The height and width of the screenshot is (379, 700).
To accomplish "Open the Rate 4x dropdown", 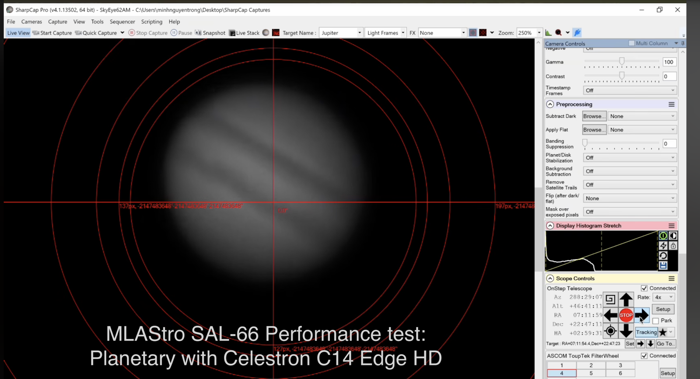I will coord(664,297).
